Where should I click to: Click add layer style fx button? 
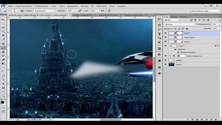(193, 119)
